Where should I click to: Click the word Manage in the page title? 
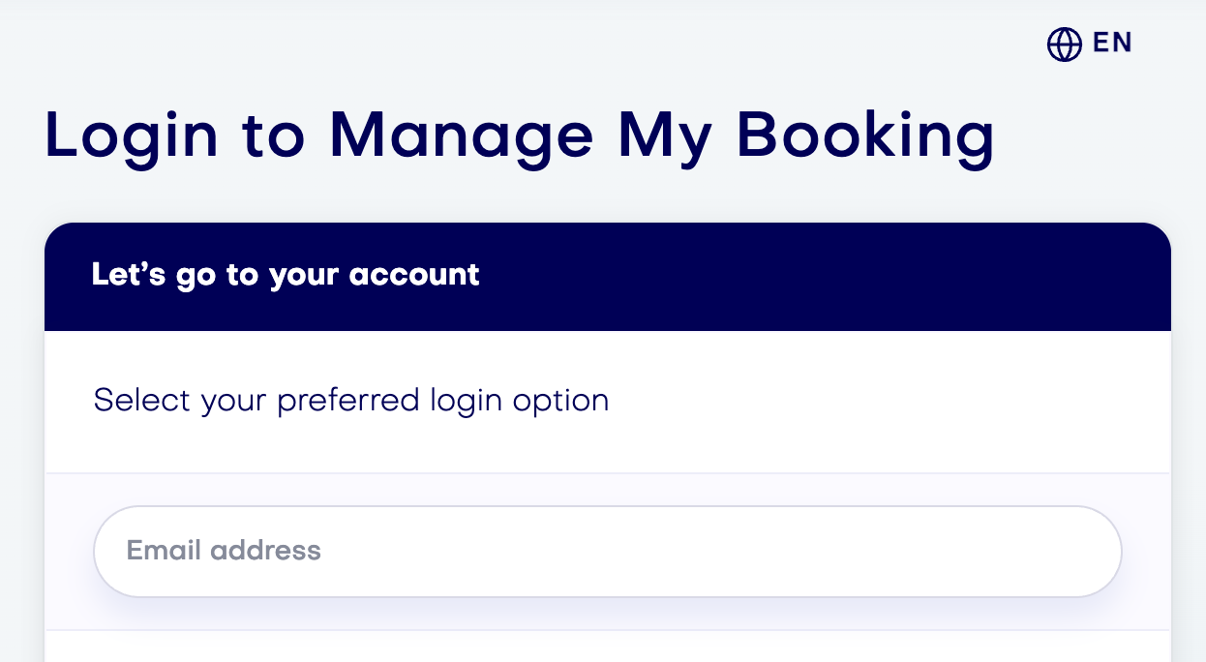point(461,137)
